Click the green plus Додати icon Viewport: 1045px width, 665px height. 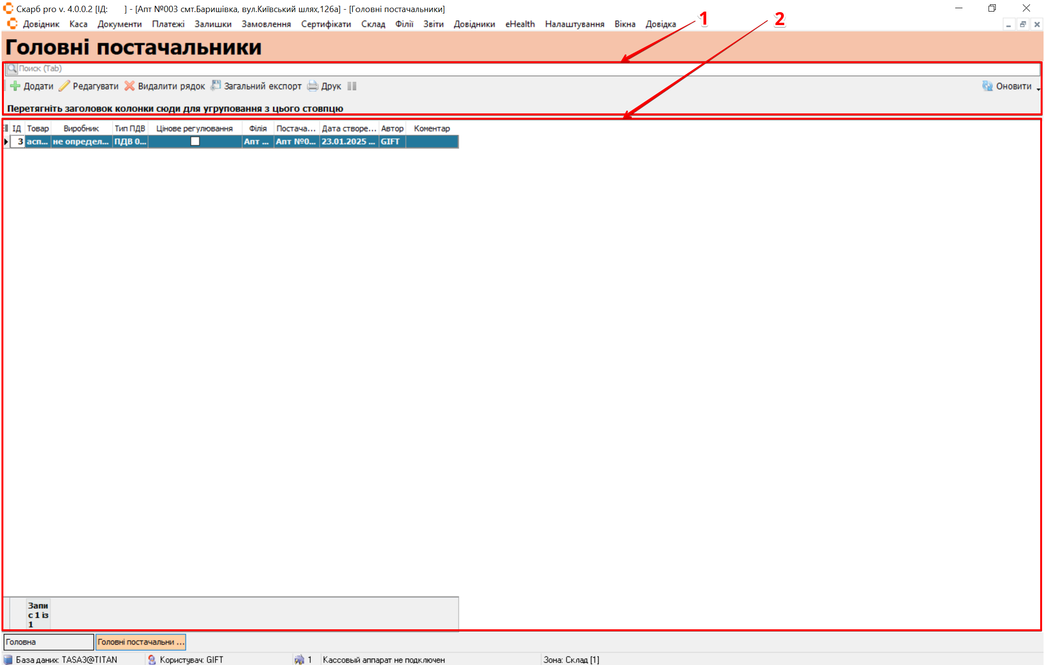point(15,86)
